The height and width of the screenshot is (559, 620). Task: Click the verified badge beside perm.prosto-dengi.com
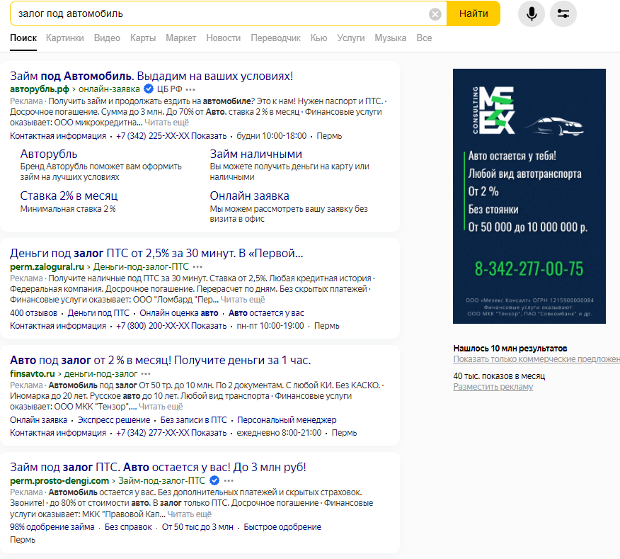tap(214, 480)
